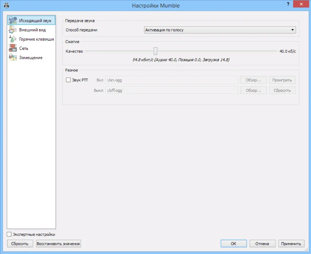Click the Применить button
This screenshot has height=254, width=311.
291,244
